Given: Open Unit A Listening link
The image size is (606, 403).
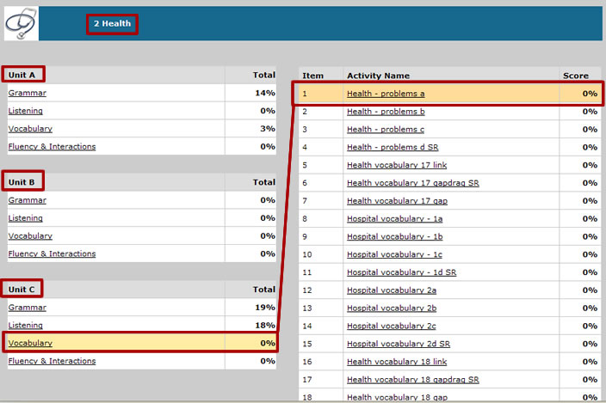Looking at the screenshot, I should (x=26, y=111).
